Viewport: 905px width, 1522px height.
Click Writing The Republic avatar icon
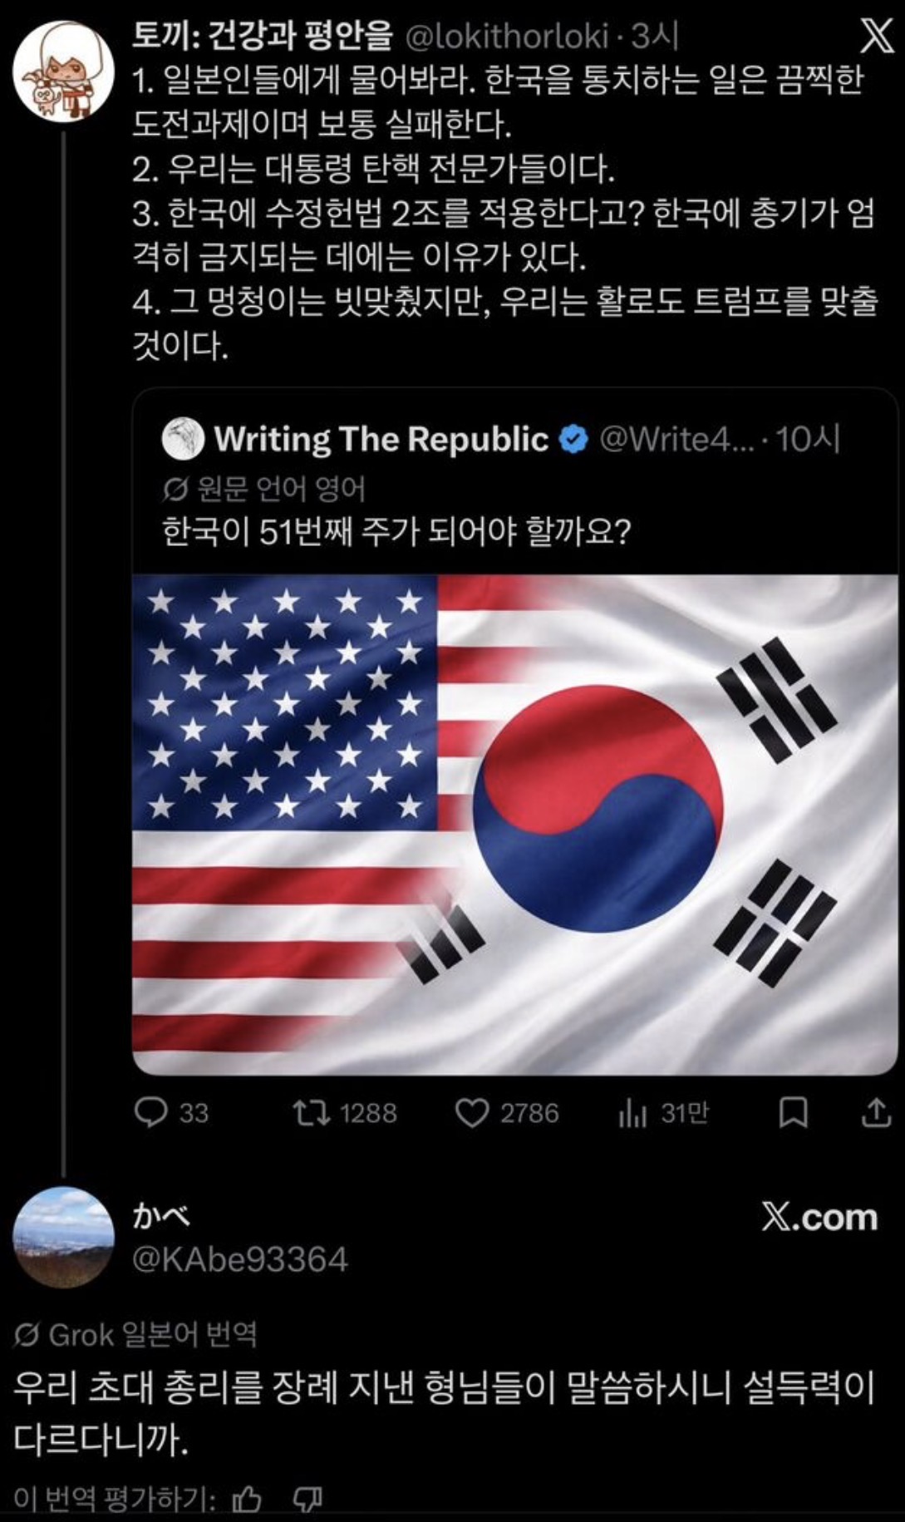point(183,440)
